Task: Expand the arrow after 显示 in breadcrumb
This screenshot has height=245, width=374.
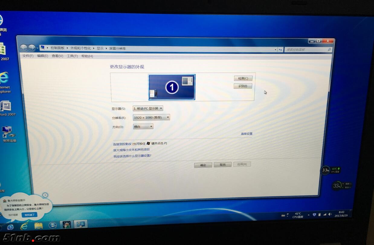Action: click(x=106, y=48)
